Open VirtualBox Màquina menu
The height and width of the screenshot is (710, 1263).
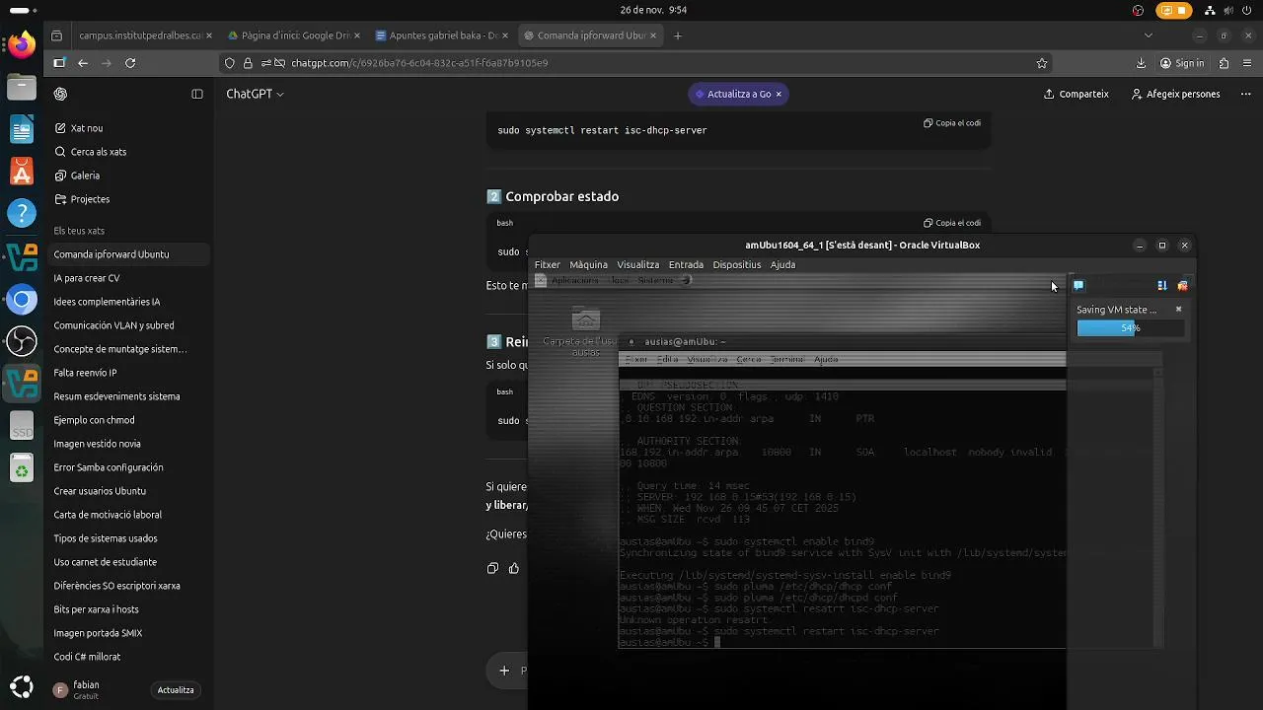(x=588, y=264)
